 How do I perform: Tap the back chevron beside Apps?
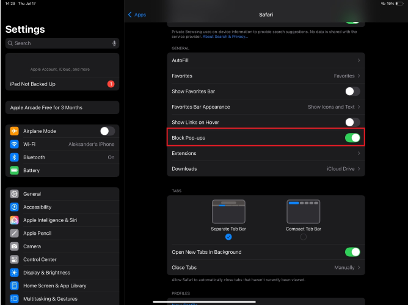(130, 15)
